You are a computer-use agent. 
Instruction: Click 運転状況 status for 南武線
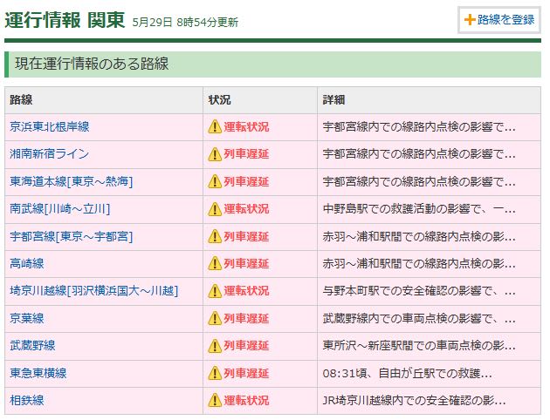(246, 209)
